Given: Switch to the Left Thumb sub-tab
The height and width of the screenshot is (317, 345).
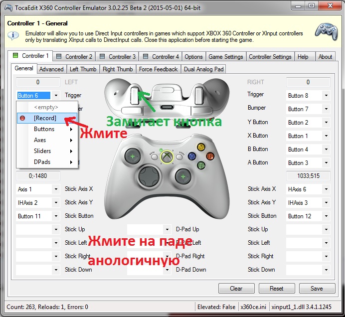Looking at the screenshot, I should point(83,69).
